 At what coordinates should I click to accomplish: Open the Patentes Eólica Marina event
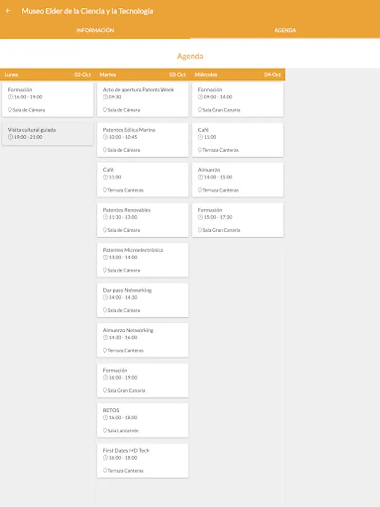point(142,140)
